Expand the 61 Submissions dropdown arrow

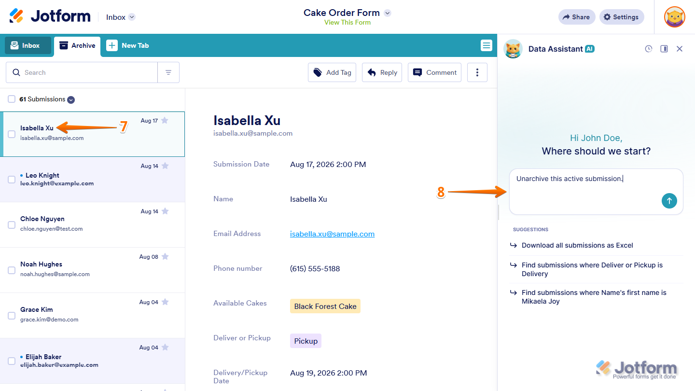(71, 100)
